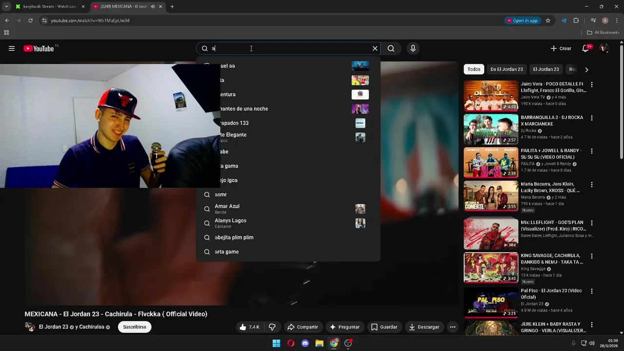This screenshot has width=624, height=351.
Task: Open the YouTube hamburger guide menu
Action: tap(12, 48)
